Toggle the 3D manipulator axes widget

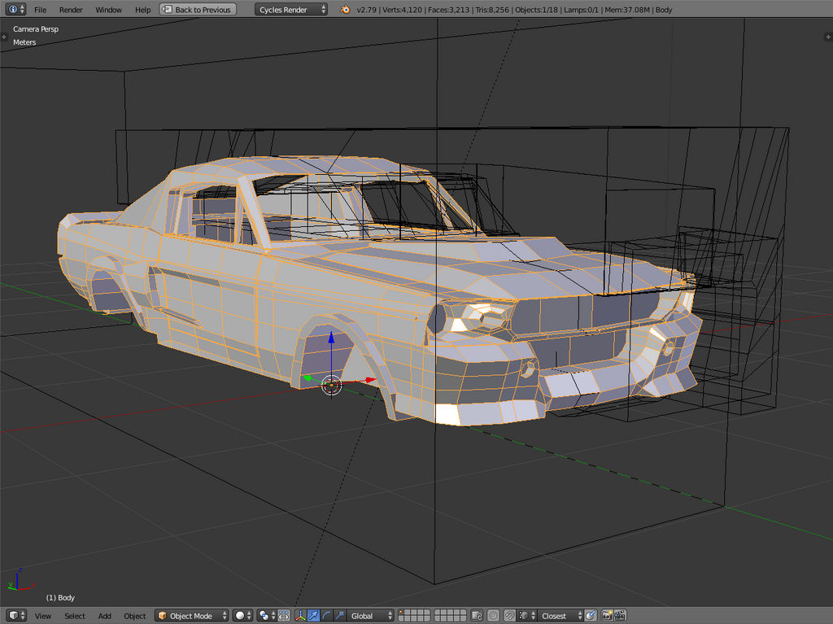pos(300,616)
